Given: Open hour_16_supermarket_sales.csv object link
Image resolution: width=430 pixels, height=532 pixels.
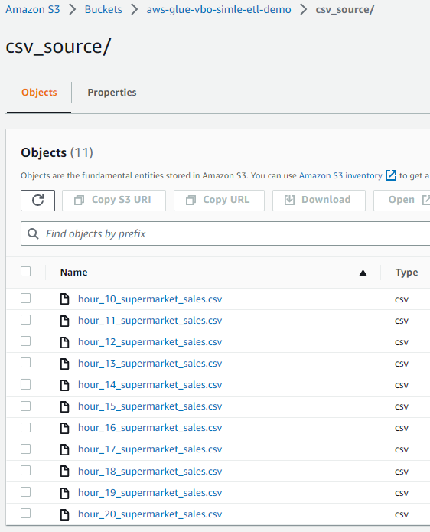Looking at the screenshot, I should 150,428.
